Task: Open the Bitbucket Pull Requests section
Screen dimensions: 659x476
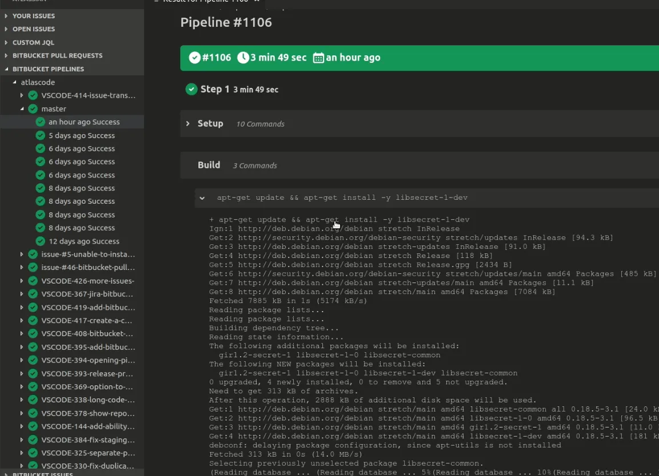Action: tap(57, 55)
